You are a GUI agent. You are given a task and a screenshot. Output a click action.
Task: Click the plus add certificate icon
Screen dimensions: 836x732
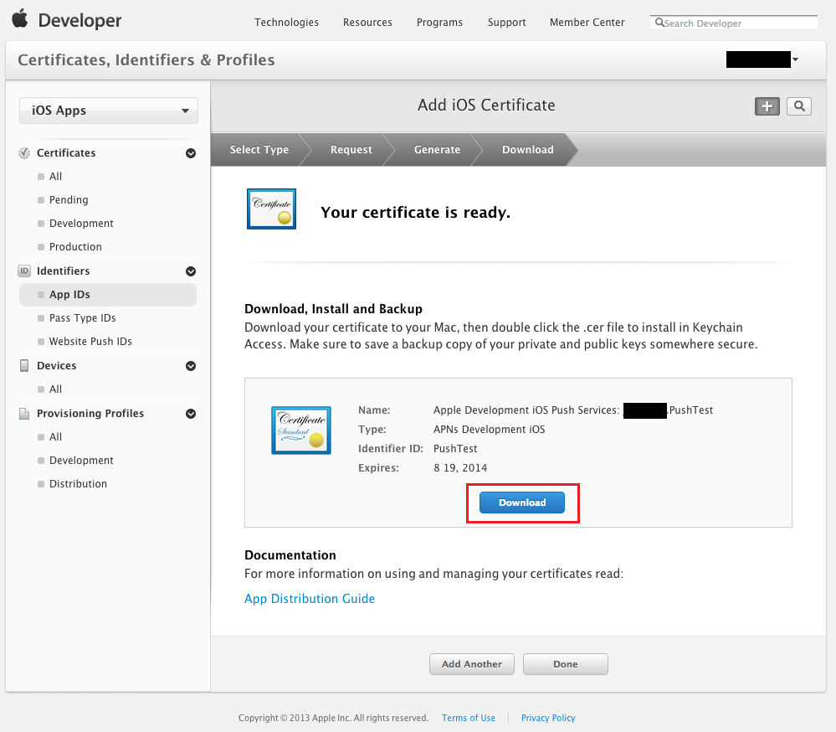[767, 106]
